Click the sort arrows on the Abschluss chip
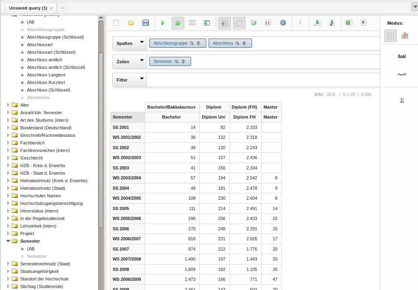The image size is (418, 290). click(244, 43)
